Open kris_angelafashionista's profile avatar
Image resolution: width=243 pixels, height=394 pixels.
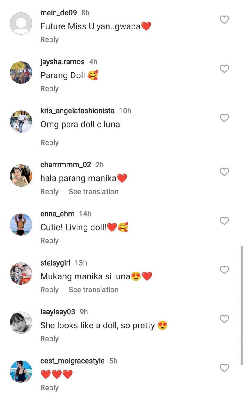21,122
